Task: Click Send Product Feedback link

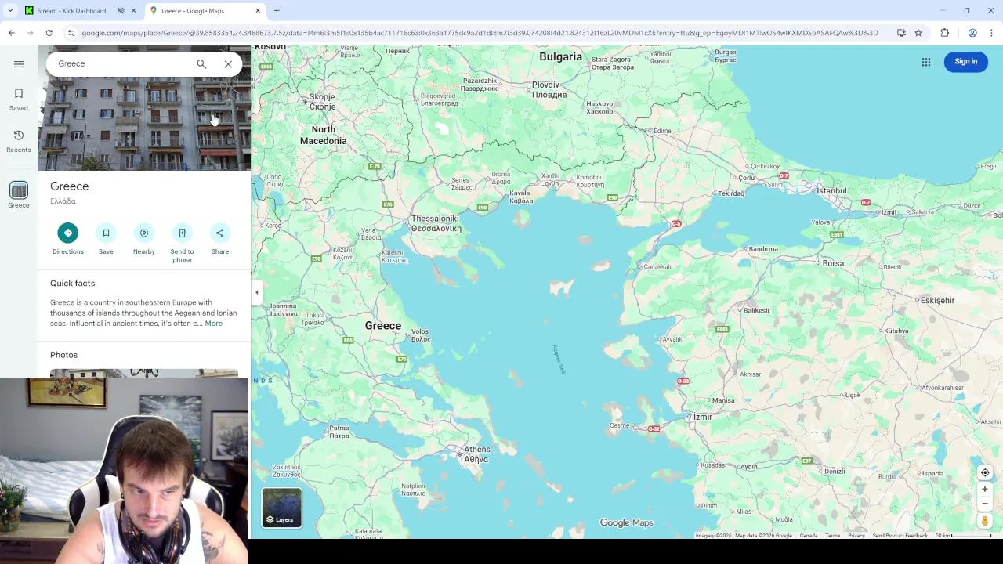Action: tap(900, 536)
